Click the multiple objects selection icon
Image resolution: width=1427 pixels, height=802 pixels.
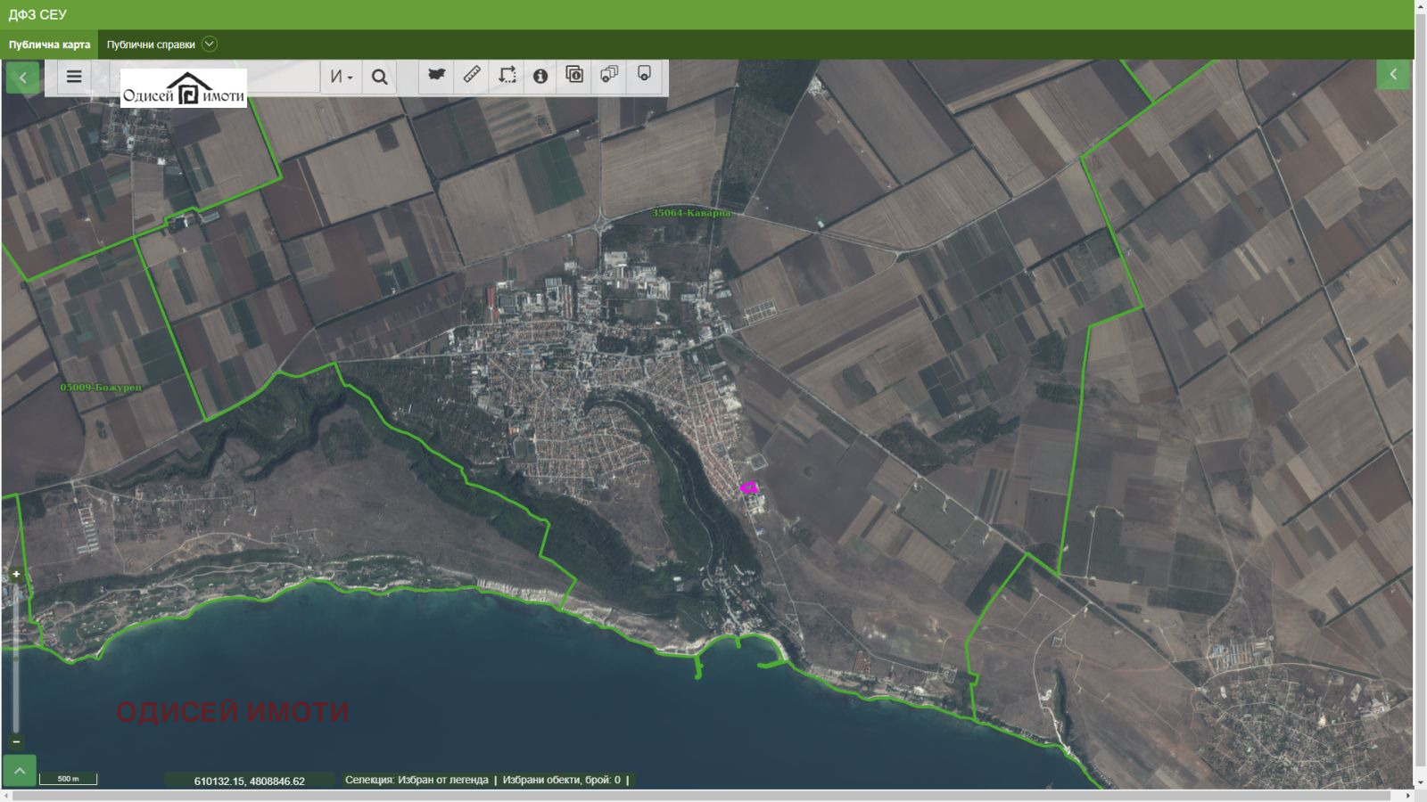point(609,75)
